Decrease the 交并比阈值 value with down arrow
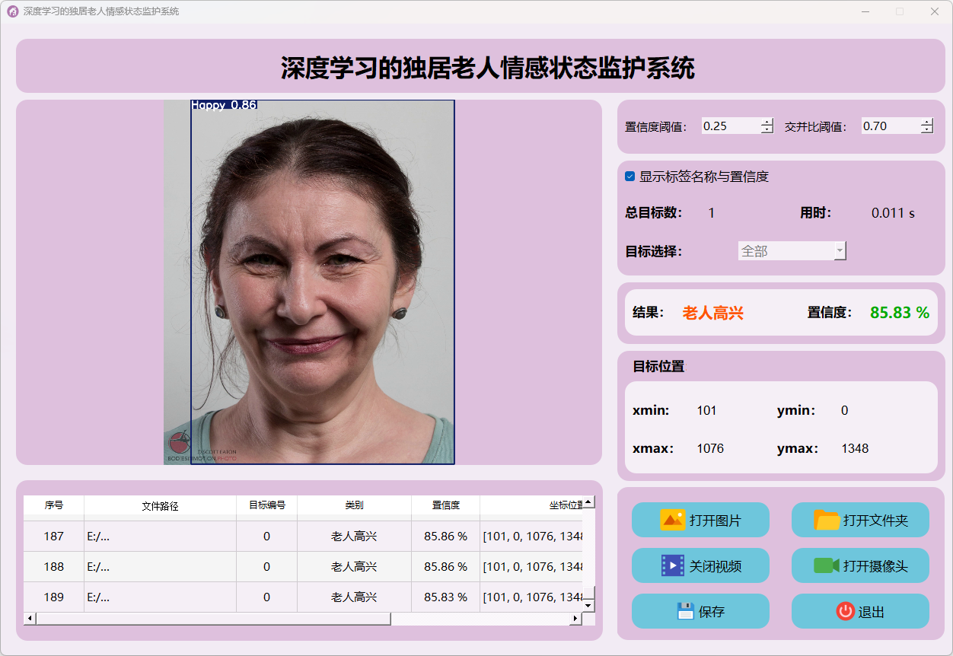Screen dimensions: 953x656 coord(926,130)
